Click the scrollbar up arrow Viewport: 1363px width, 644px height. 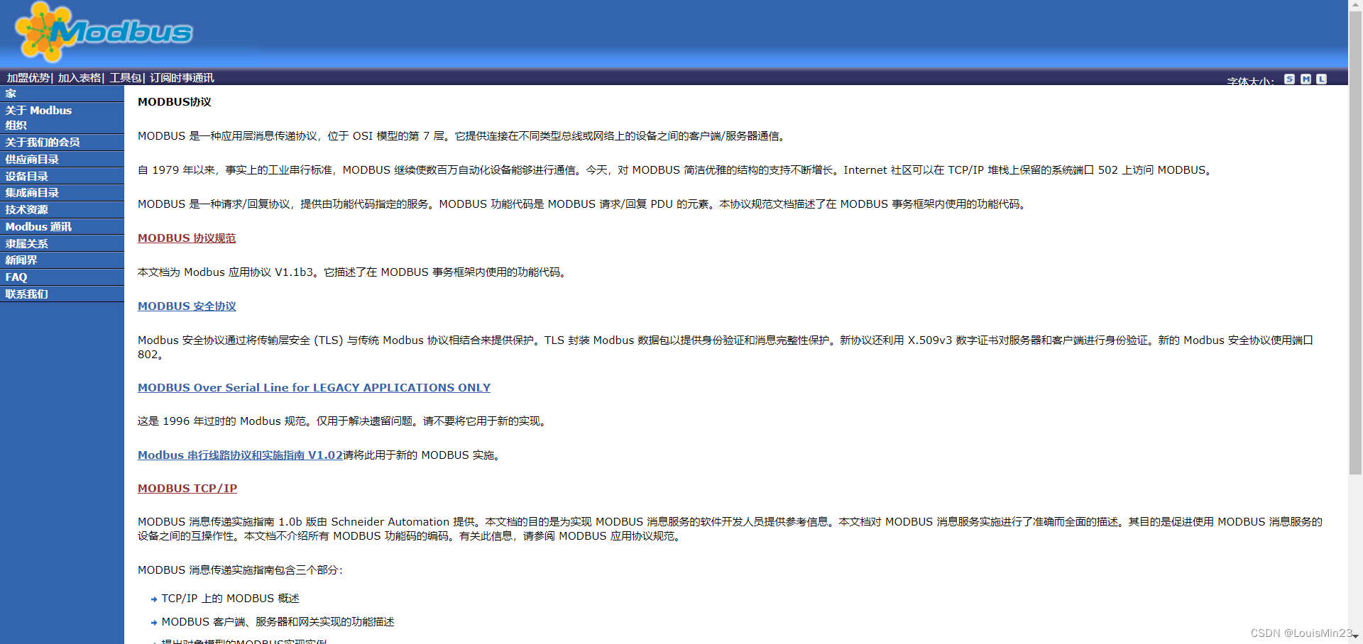(x=1355, y=6)
